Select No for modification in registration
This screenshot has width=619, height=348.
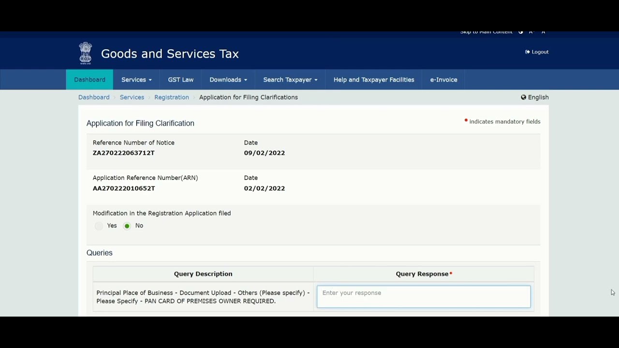(x=127, y=226)
